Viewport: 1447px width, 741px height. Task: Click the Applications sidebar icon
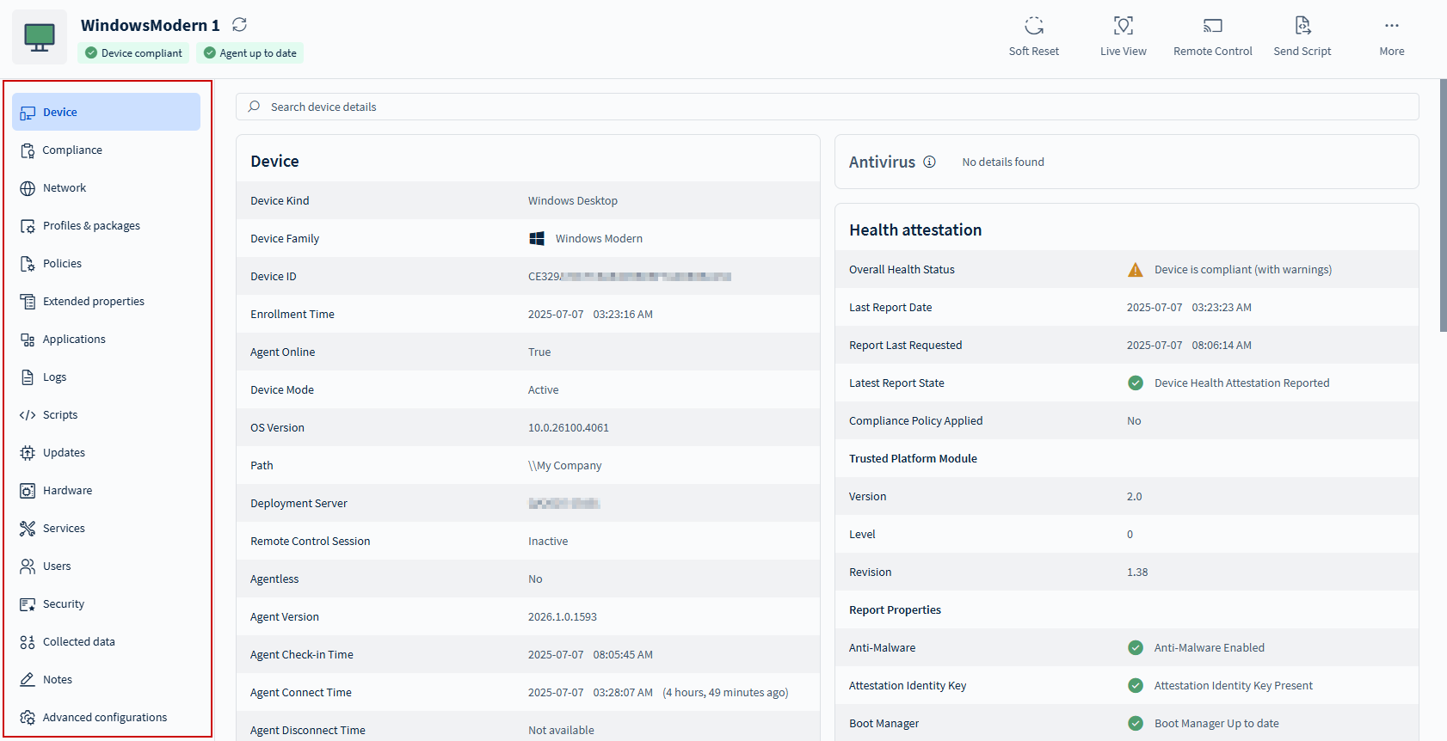coord(28,340)
